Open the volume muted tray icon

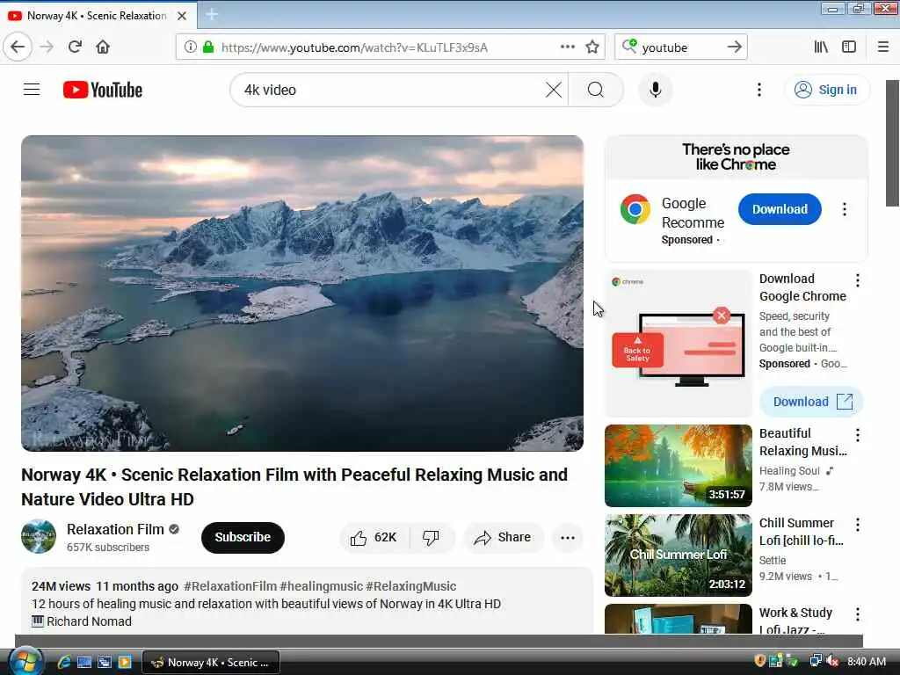click(x=832, y=662)
